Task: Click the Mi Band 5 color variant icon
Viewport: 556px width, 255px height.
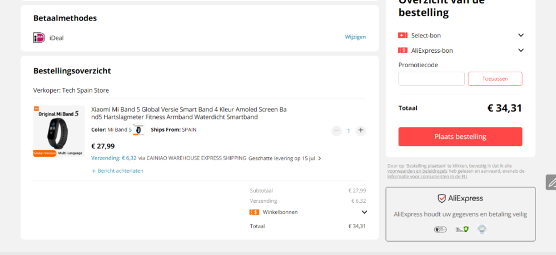Action: (x=138, y=130)
